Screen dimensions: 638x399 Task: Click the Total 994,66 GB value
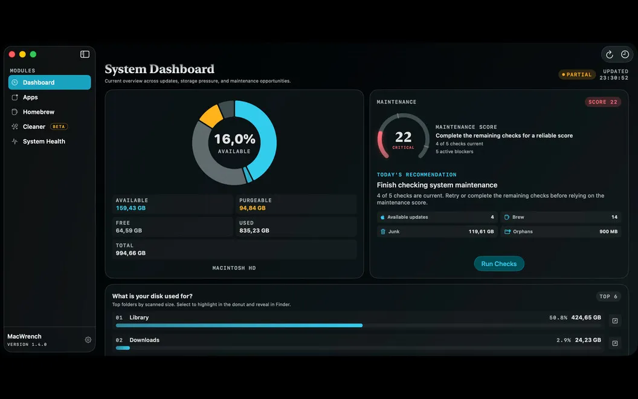coord(130,253)
